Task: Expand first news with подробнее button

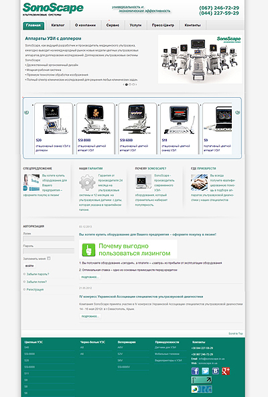Action: [90, 277]
